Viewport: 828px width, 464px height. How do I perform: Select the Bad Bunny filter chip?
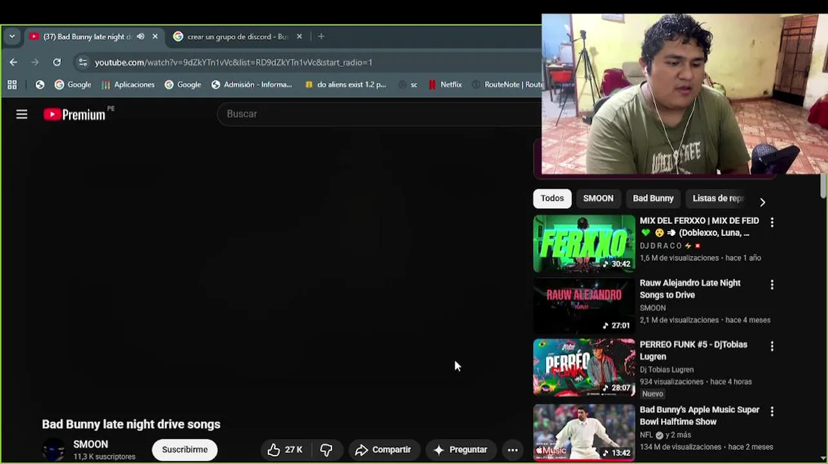click(653, 198)
